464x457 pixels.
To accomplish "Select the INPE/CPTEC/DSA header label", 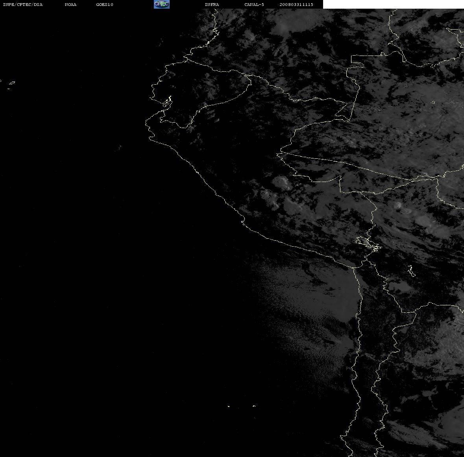I will point(22,4).
